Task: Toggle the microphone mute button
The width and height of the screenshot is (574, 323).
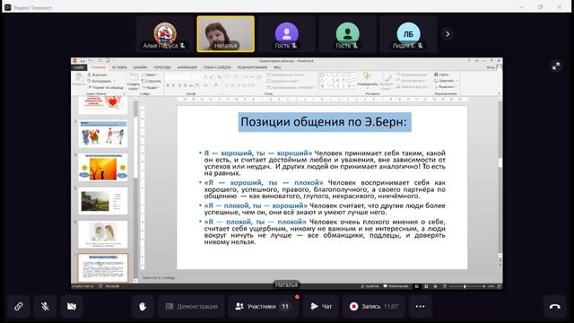Action: point(45,306)
